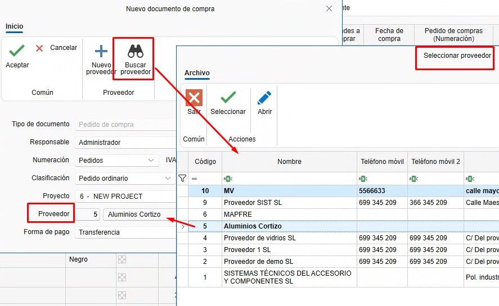
Task: Click checkered swatch beside Negro
Action: [122, 259]
